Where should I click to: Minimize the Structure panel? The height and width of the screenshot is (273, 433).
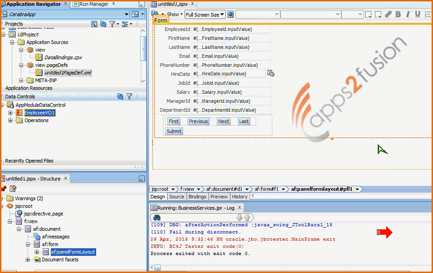coord(142,179)
